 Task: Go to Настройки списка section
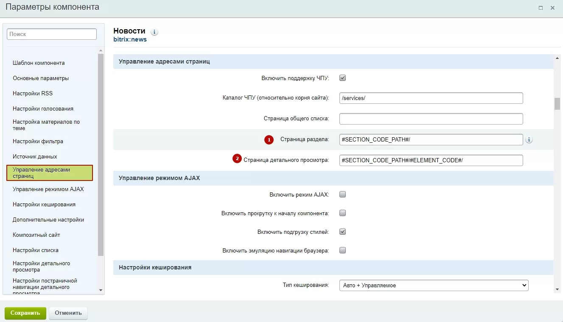[x=36, y=250]
